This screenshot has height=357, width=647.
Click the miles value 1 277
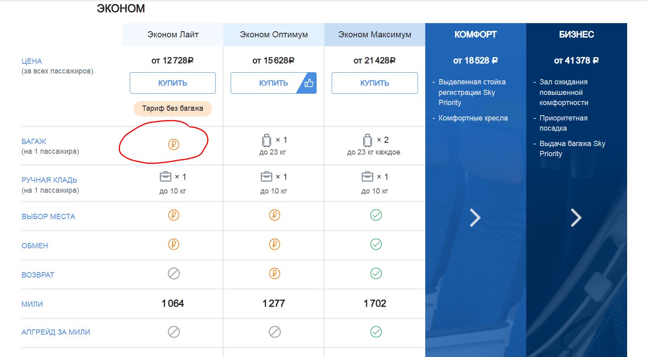point(274,303)
